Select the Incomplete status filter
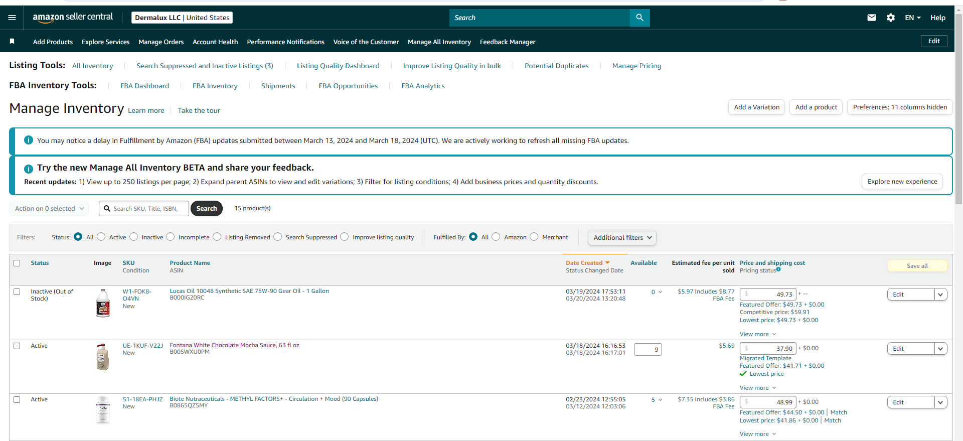 171,237
